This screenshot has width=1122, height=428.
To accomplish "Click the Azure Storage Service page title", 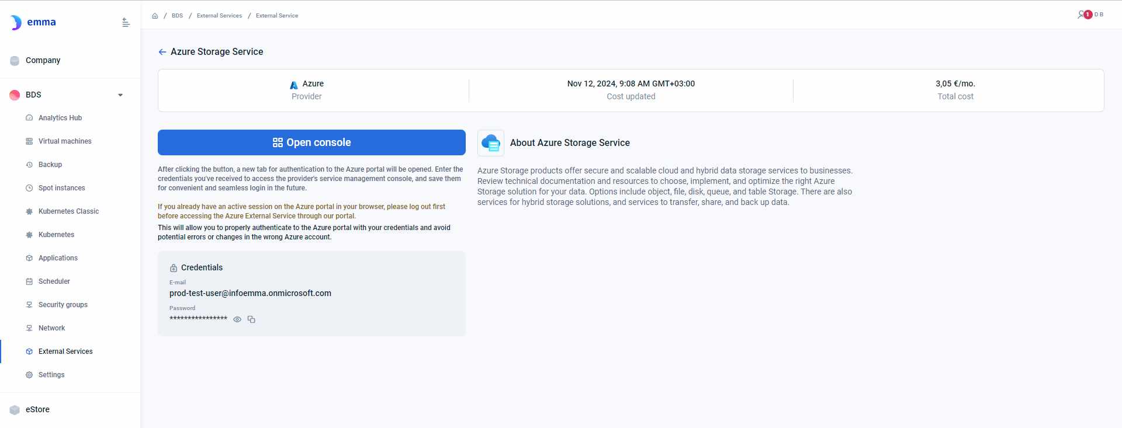I will click(x=217, y=52).
